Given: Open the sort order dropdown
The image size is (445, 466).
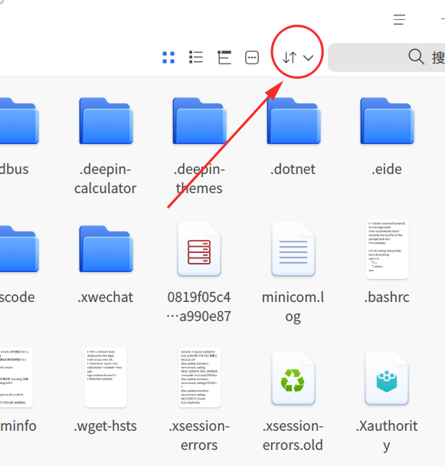Looking at the screenshot, I should coord(298,57).
